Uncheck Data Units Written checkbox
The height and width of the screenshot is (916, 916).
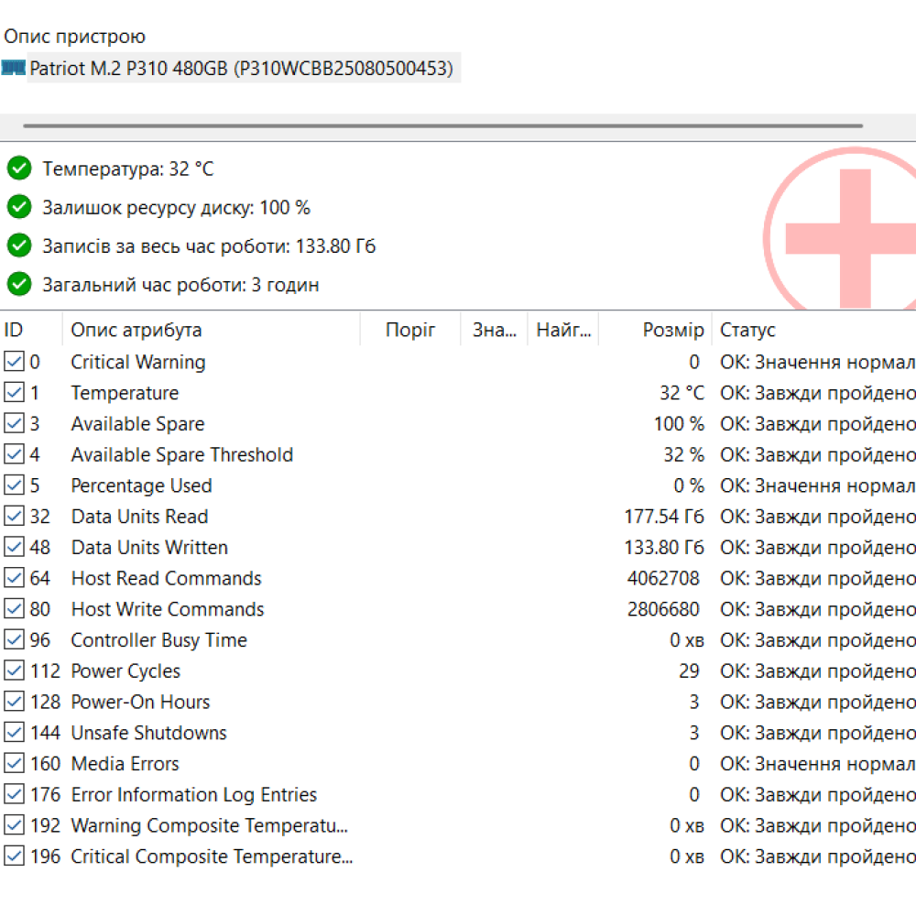click(14, 548)
